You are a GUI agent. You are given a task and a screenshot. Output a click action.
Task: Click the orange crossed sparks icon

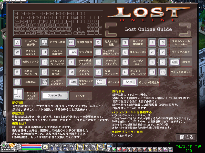coord(135,149)
